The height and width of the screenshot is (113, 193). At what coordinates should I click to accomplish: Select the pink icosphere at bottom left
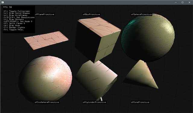[x=45, y=79]
